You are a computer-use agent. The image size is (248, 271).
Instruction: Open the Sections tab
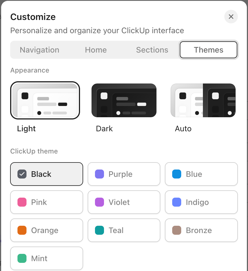click(x=152, y=50)
